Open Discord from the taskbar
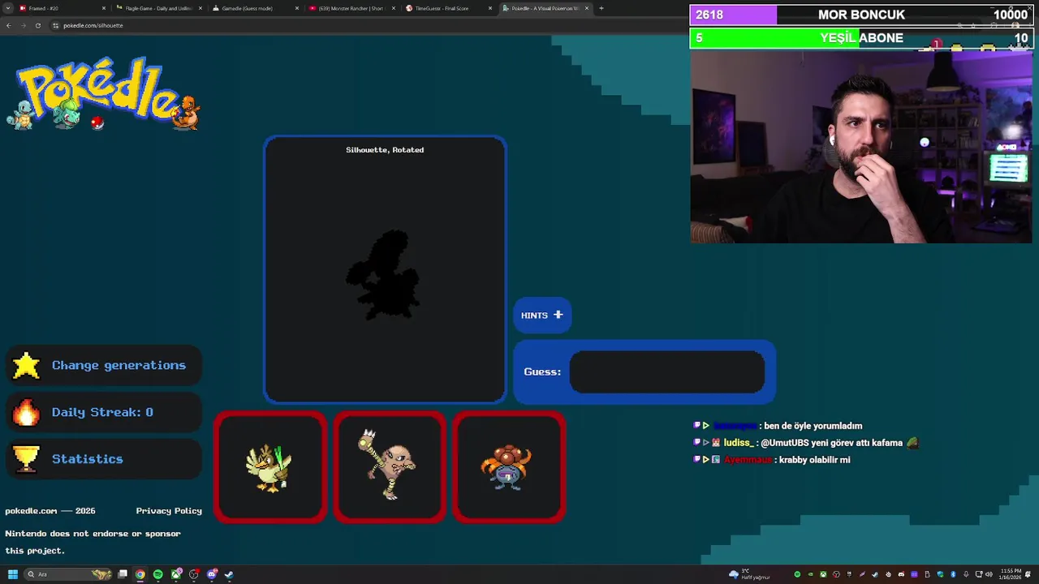The height and width of the screenshot is (584, 1039). coord(212,574)
